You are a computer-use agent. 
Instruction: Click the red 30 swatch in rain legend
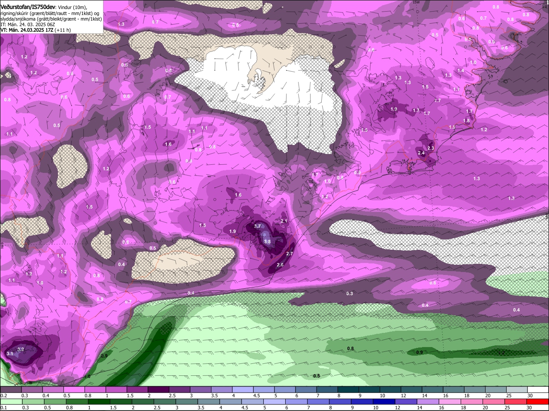[x=538, y=402]
